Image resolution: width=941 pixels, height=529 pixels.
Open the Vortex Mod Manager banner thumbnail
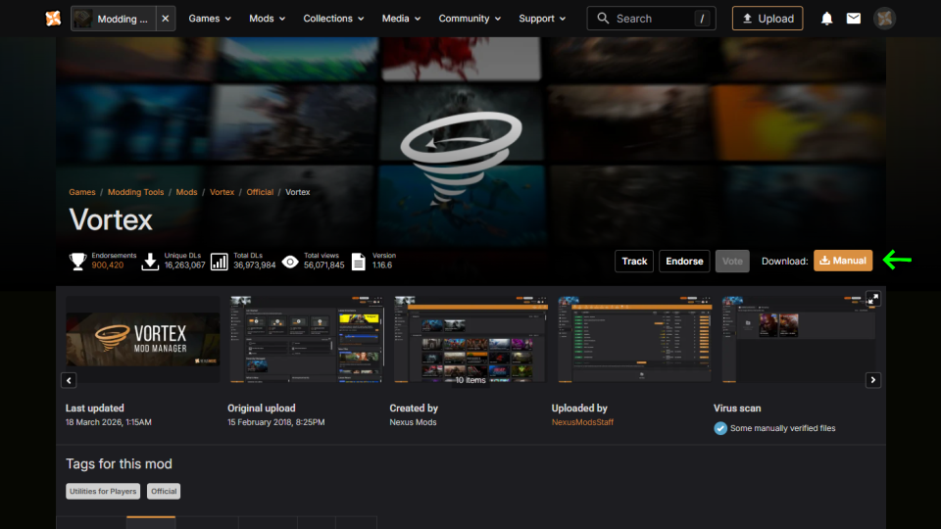(x=143, y=339)
